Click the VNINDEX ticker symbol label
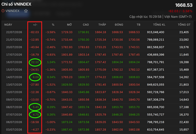The height and width of the screenshot is (134, 196). 12,11
